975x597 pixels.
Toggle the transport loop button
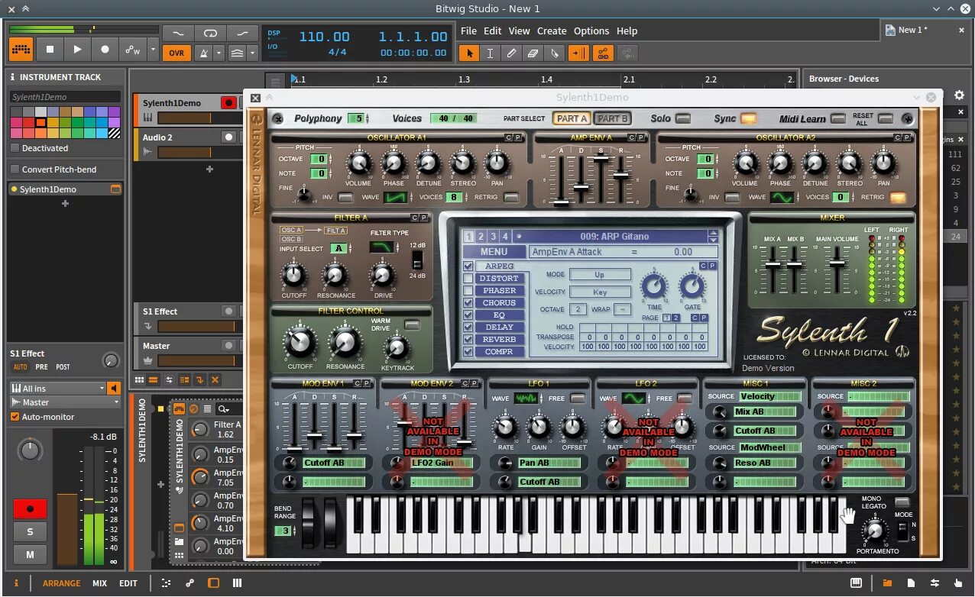[x=209, y=34]
